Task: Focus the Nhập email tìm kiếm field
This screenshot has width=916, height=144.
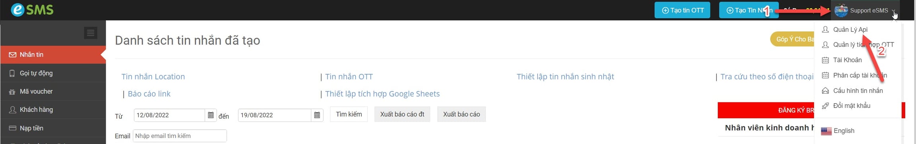Action: pos(180,136)
